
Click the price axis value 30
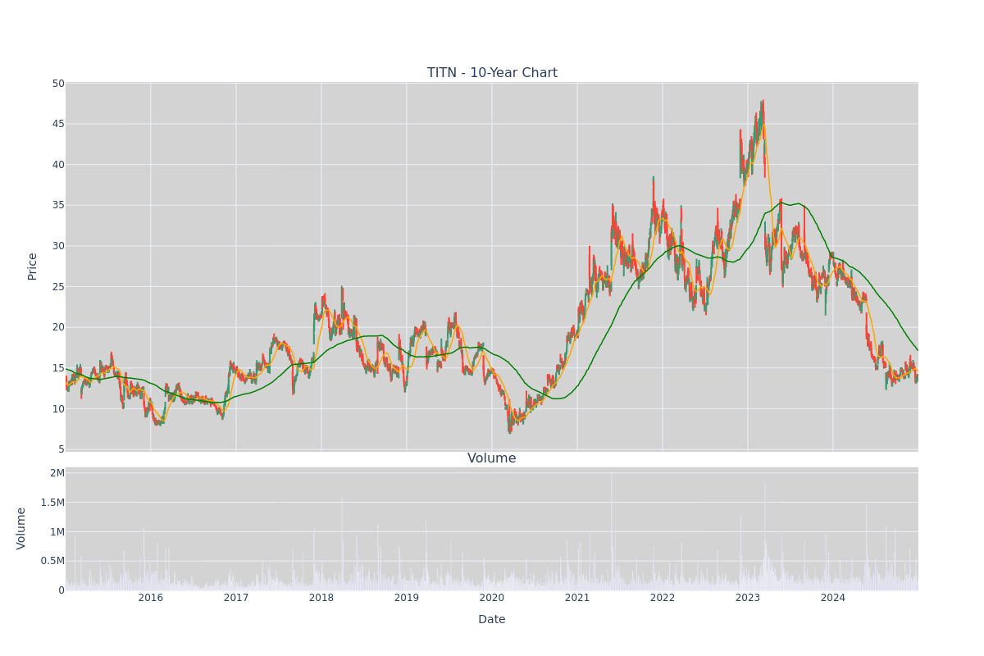58,246
